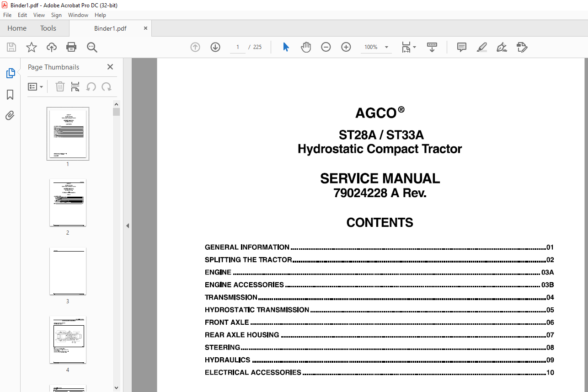The width and height of the screenshot is (588, 392).
Task: Go to previous page arrow
Action: (x=195, y=47)
